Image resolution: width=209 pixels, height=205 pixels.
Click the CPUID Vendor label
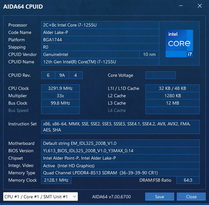point(22,54)
